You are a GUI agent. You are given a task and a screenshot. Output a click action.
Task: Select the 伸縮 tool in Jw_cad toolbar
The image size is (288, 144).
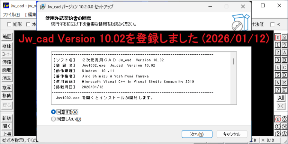pos(7,62)
